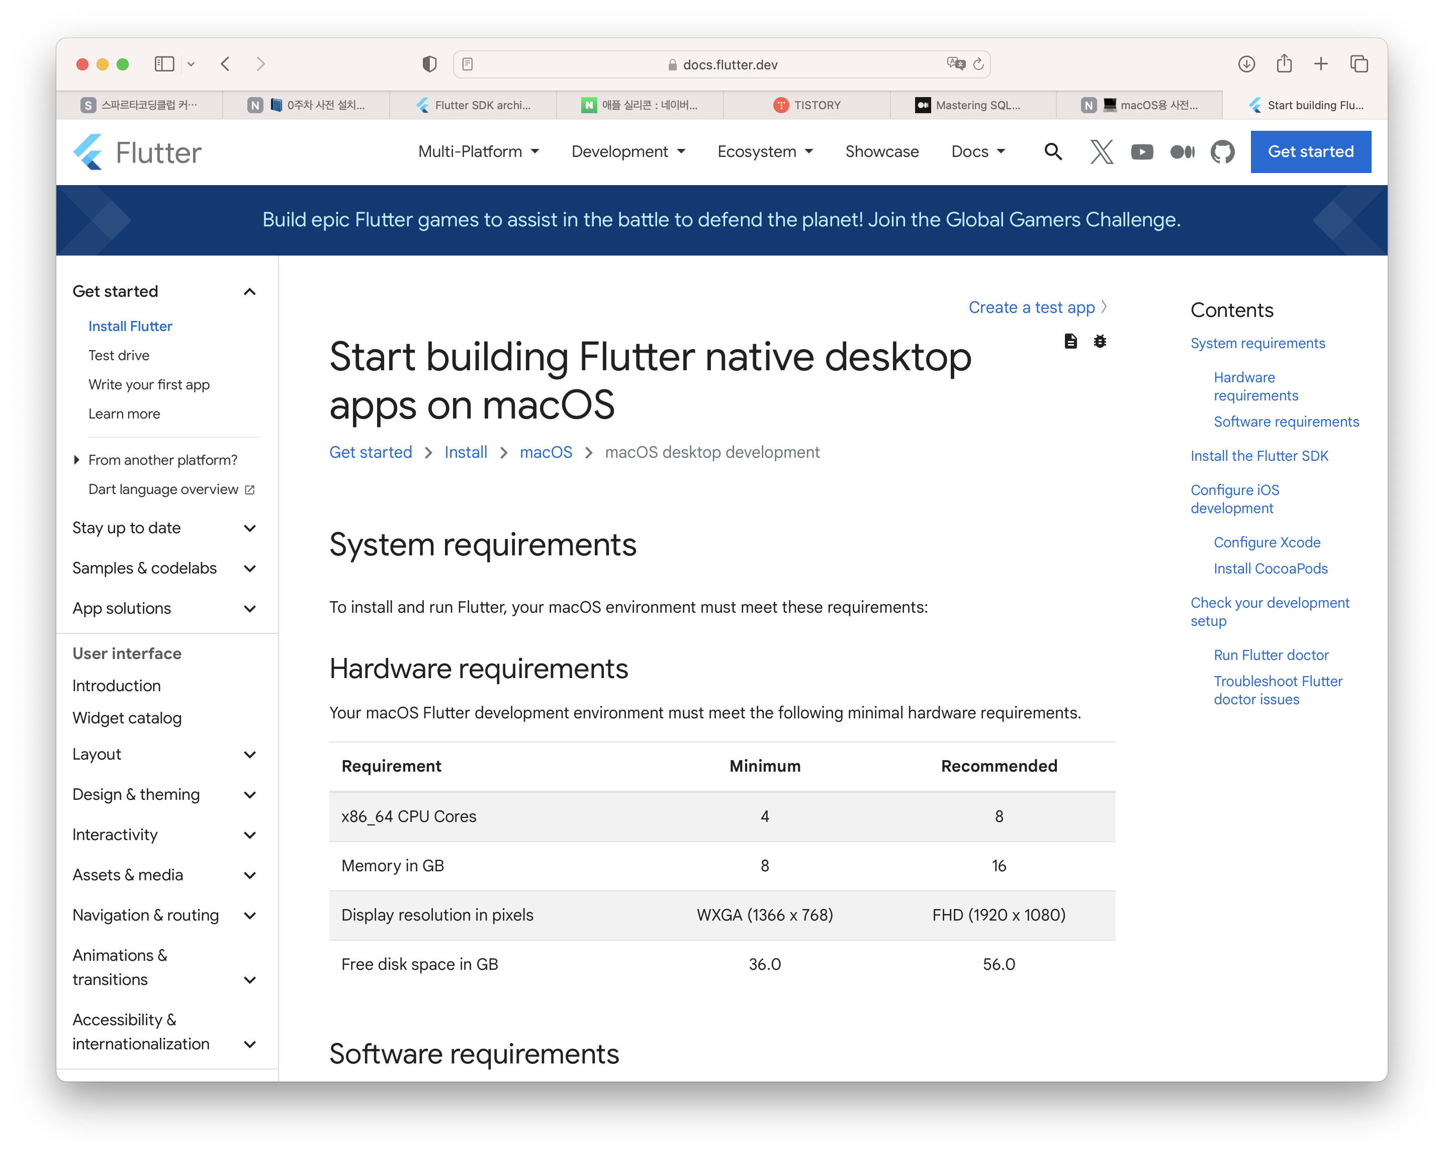Open Reader view icon in address bar
Screen dimensions: 1444x1156
pos(468,64)
